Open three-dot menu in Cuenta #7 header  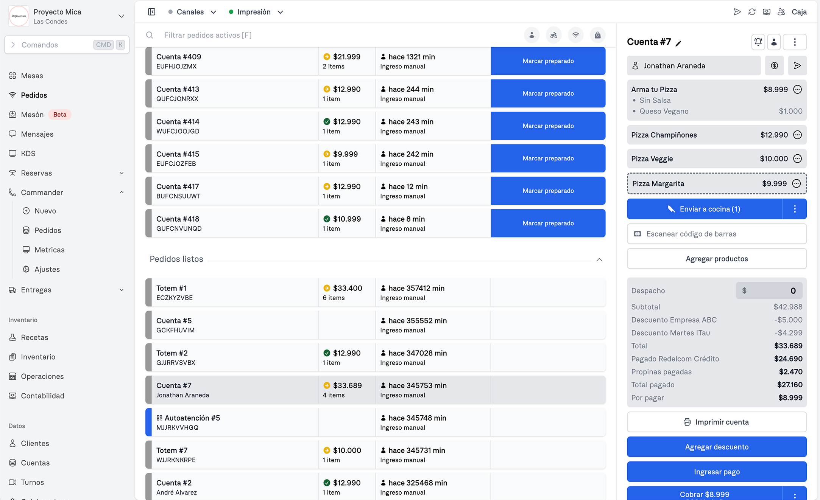(x=795, y=42)
